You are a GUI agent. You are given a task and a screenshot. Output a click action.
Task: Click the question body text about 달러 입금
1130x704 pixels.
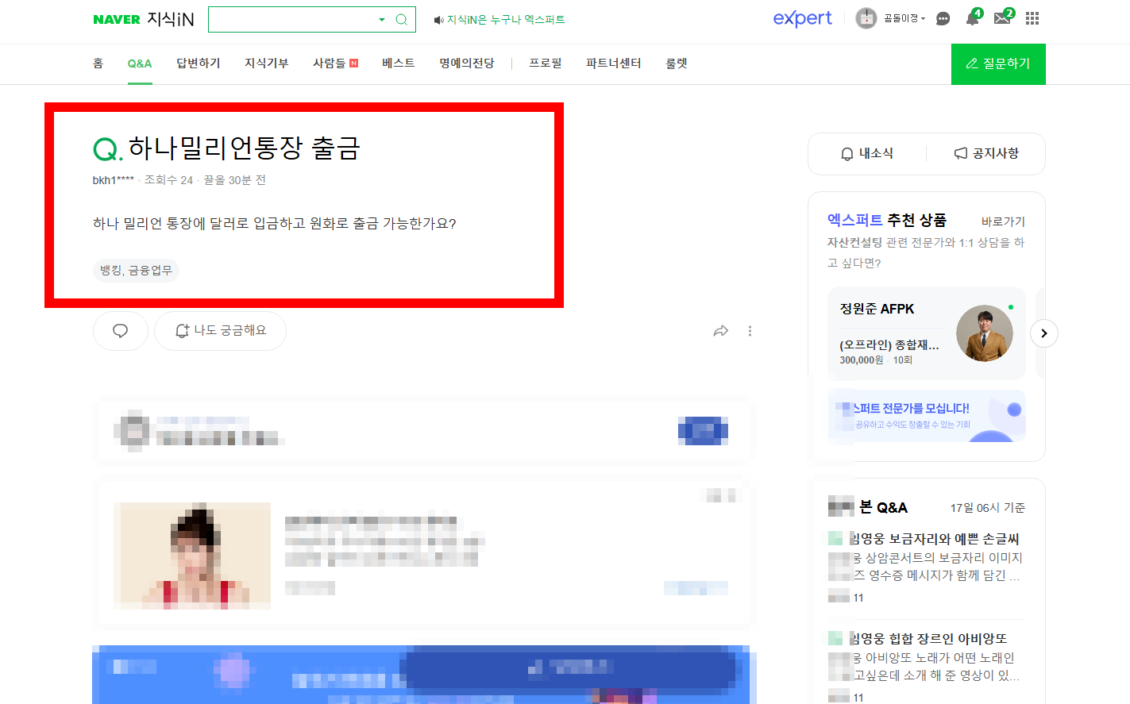click(x=275, y=224)
